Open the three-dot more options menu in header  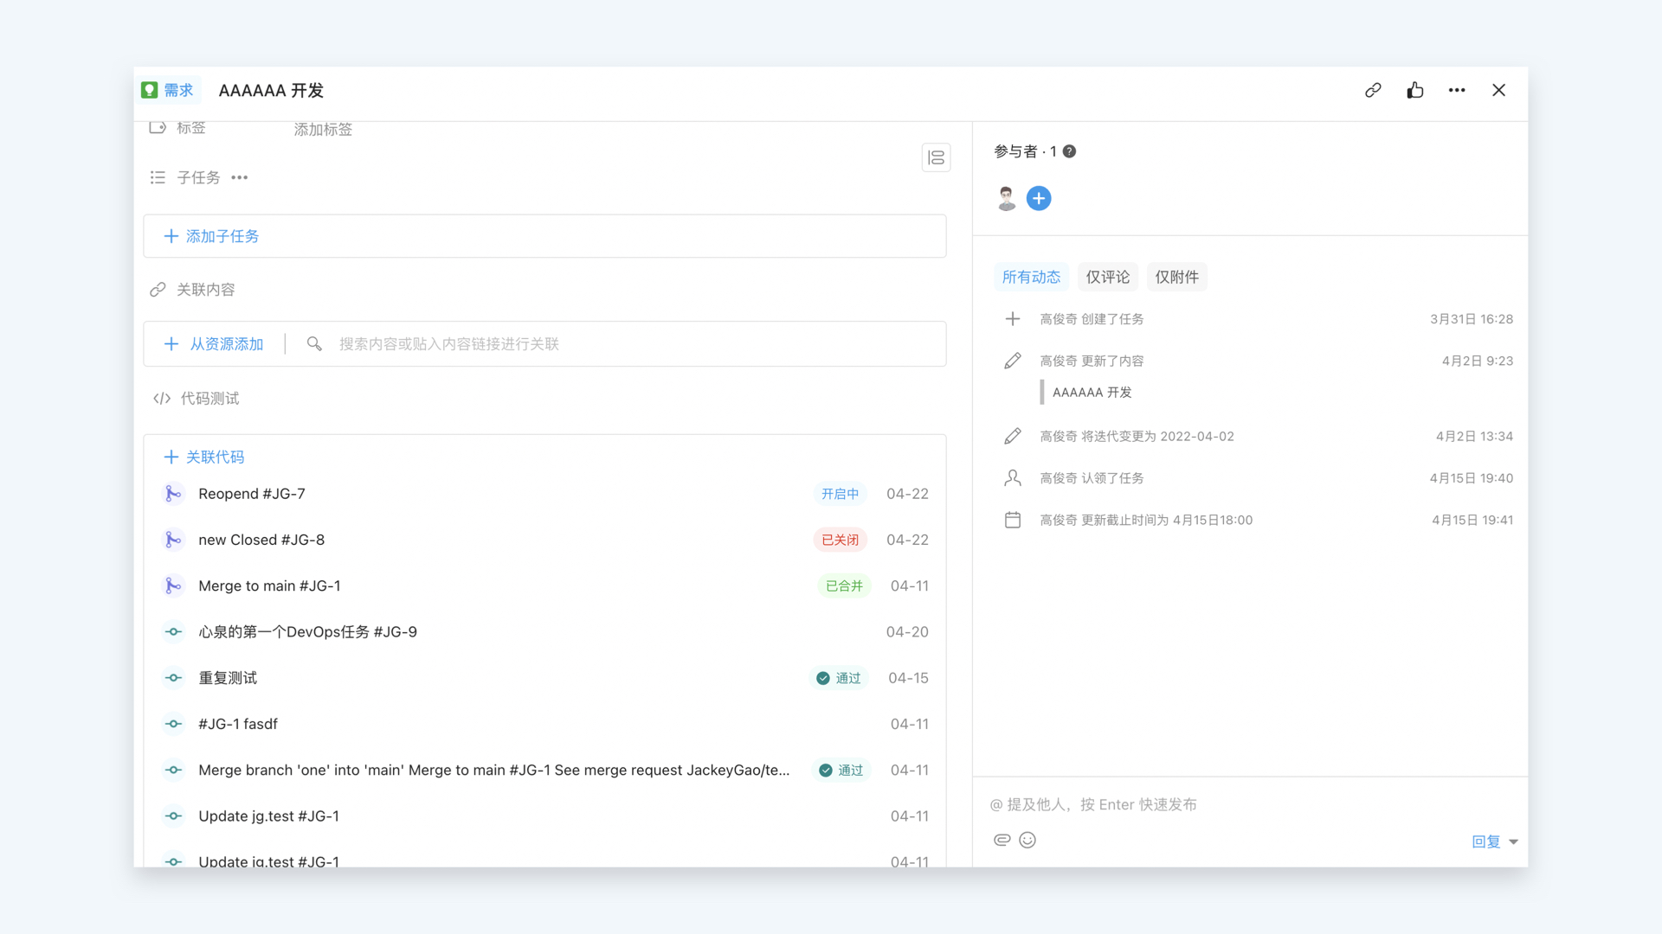1457,90
